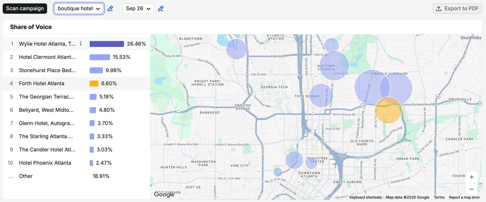486x202 pixels.
Task: Open the map Terms link
Action: point(439,197)
